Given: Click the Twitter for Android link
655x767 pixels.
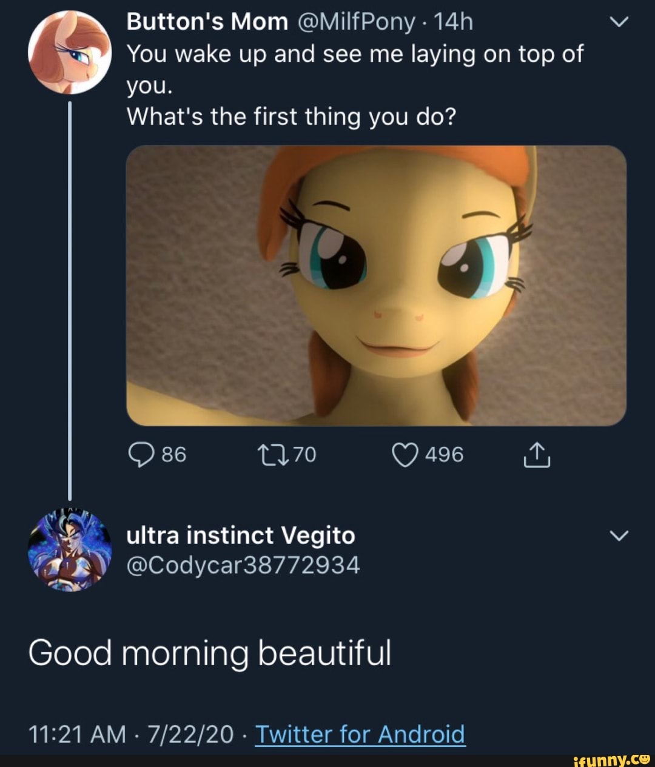Looking at the screenshot, I should [360, 734].
